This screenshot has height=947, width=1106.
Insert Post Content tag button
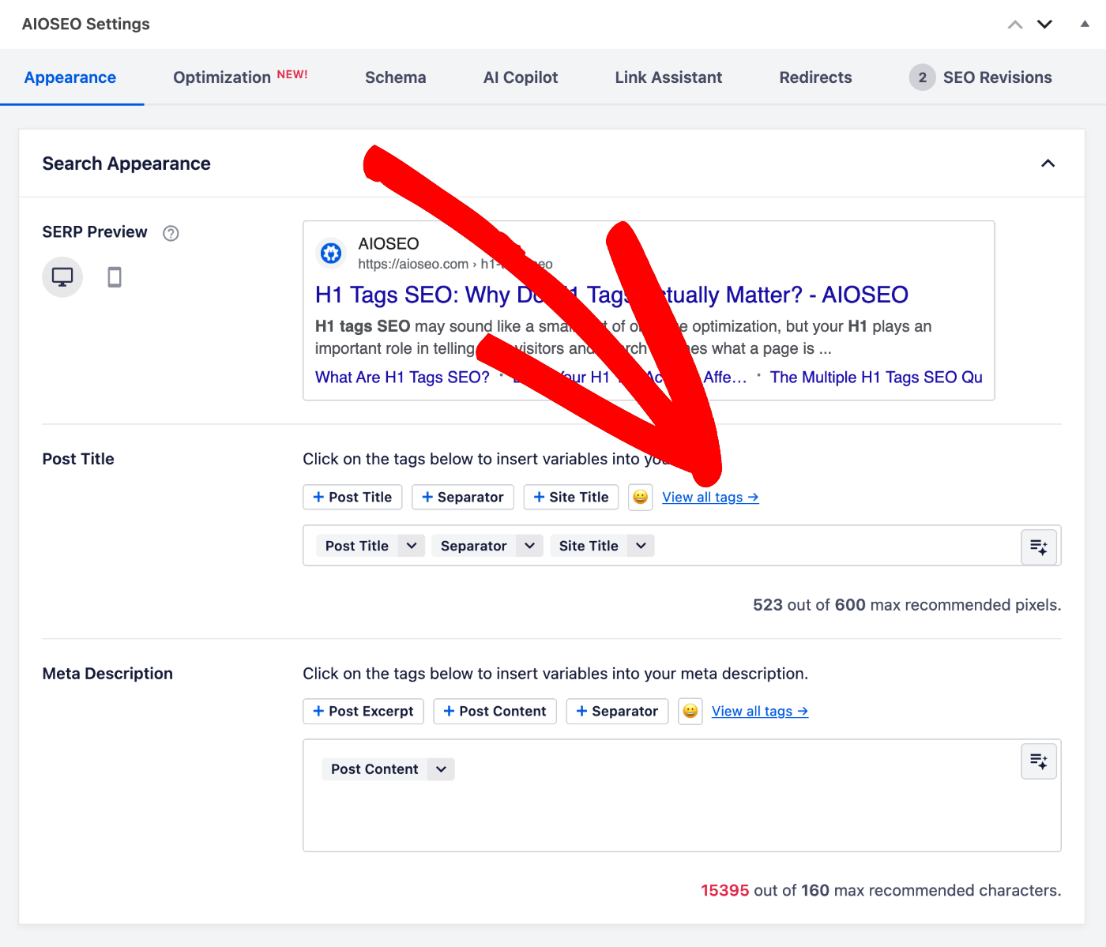pyautogui.click(x=495, y=712)
